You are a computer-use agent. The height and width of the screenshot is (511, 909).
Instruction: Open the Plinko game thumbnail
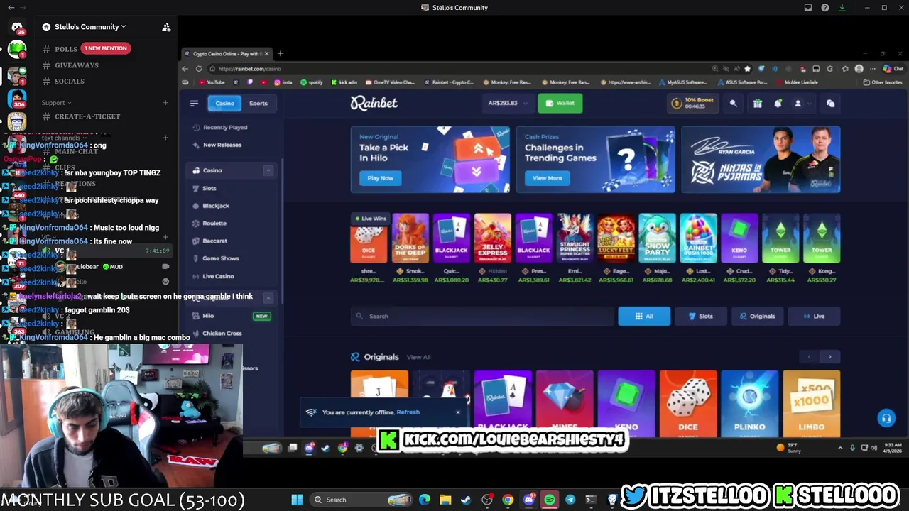(750, 403)
